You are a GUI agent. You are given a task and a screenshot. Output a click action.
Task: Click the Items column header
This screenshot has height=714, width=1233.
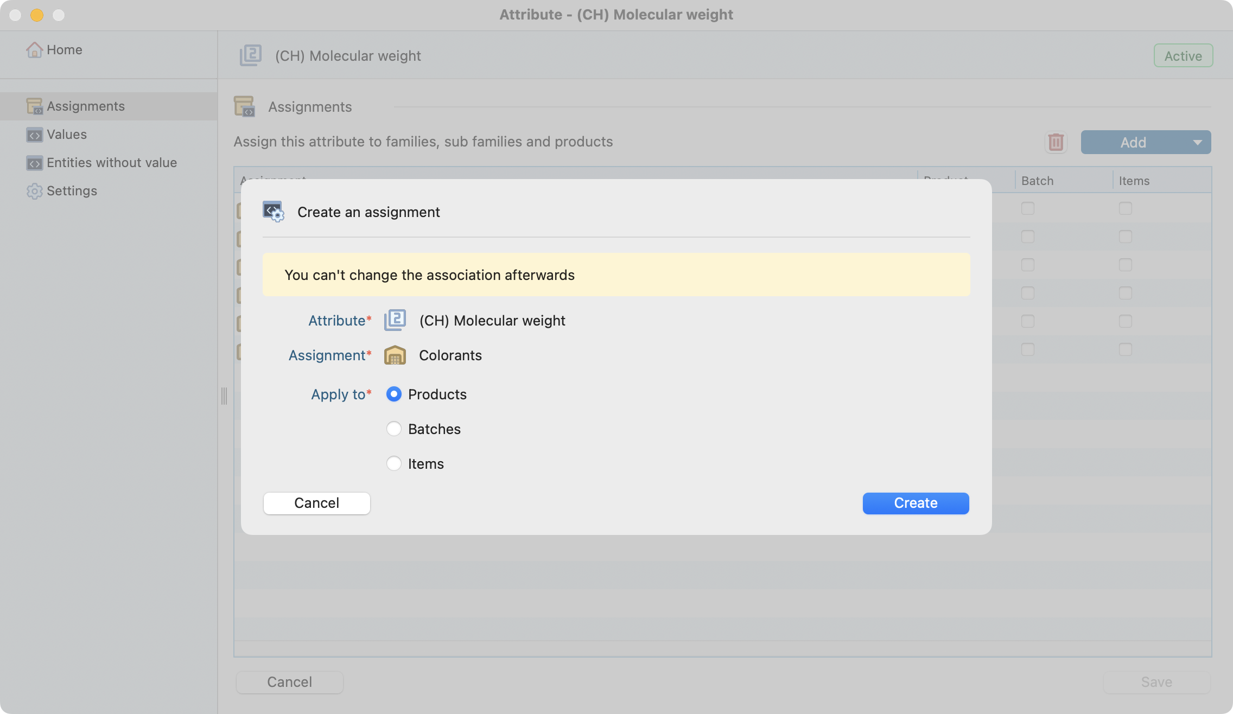(1134, 181)
